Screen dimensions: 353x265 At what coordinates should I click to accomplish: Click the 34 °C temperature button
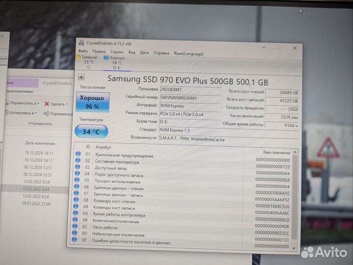(91, 131)
